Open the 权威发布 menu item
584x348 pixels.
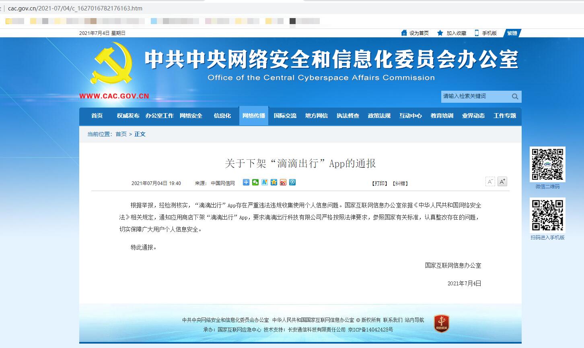[x=128, y=116]
